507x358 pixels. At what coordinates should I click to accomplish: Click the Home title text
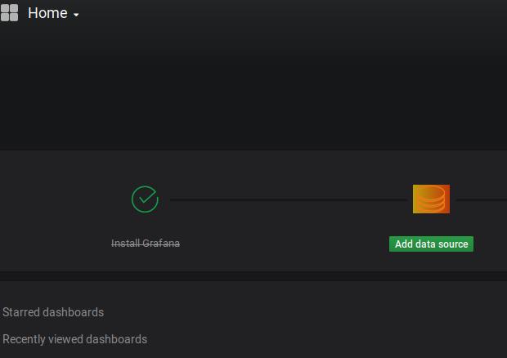click(x=47, y=13)
